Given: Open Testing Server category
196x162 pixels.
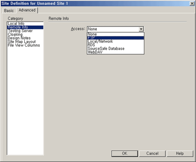Looking at the screenshot, I should tap(25, 31).
